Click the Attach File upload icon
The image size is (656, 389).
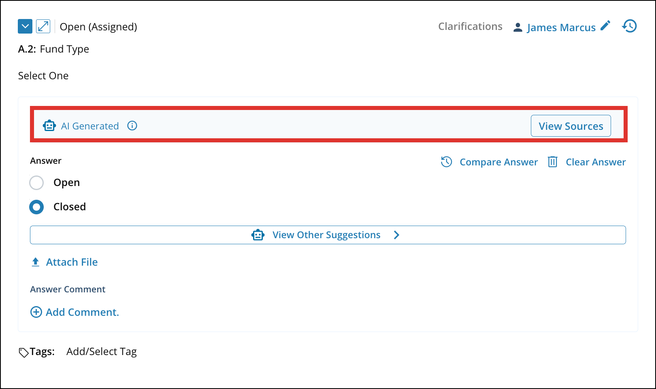point(36,262)
